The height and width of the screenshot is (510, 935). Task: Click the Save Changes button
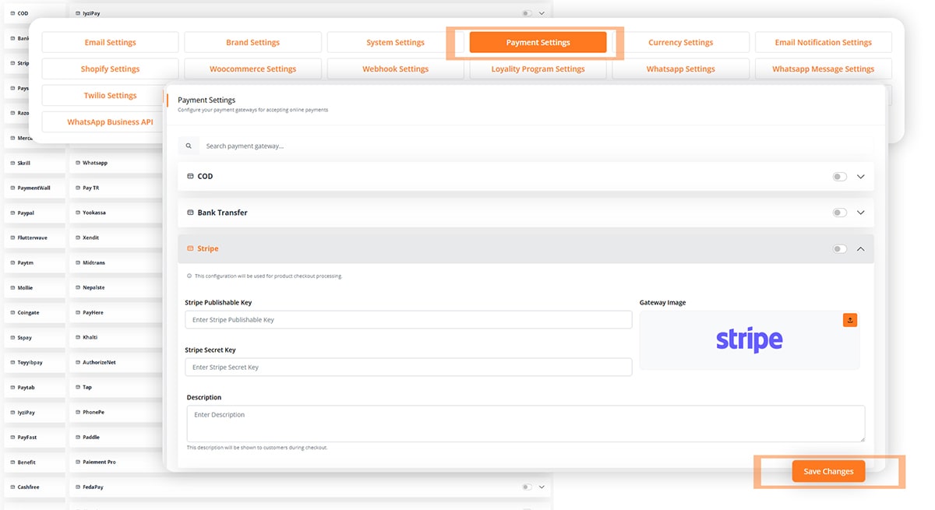[x=828, y=471]
